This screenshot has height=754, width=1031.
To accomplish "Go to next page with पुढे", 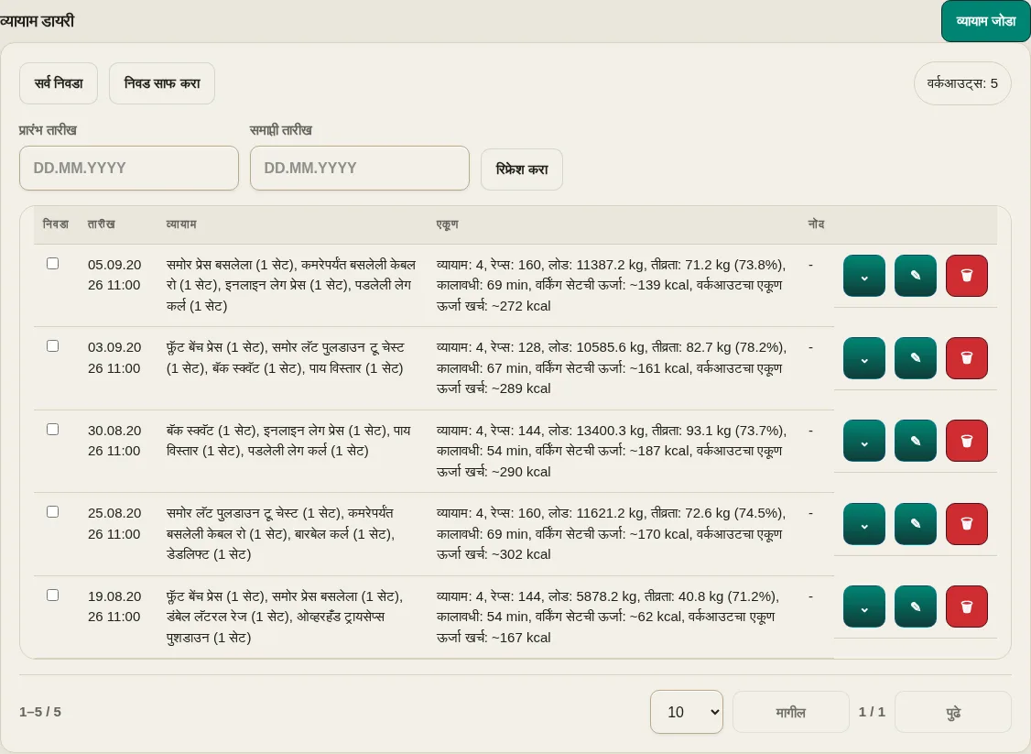I will tap(953, 712).
